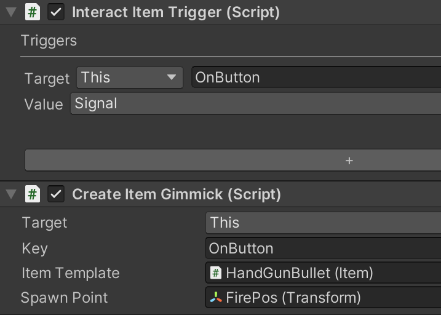The image size is (441, 315).
Task: Disable the Create Item Gimmick component checkbox
Action: click(56, 194)
